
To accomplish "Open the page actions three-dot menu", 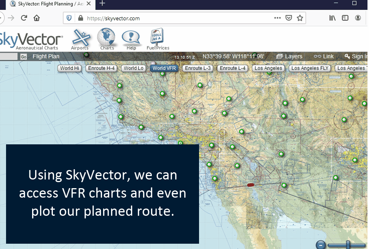I will coord(278,18).
